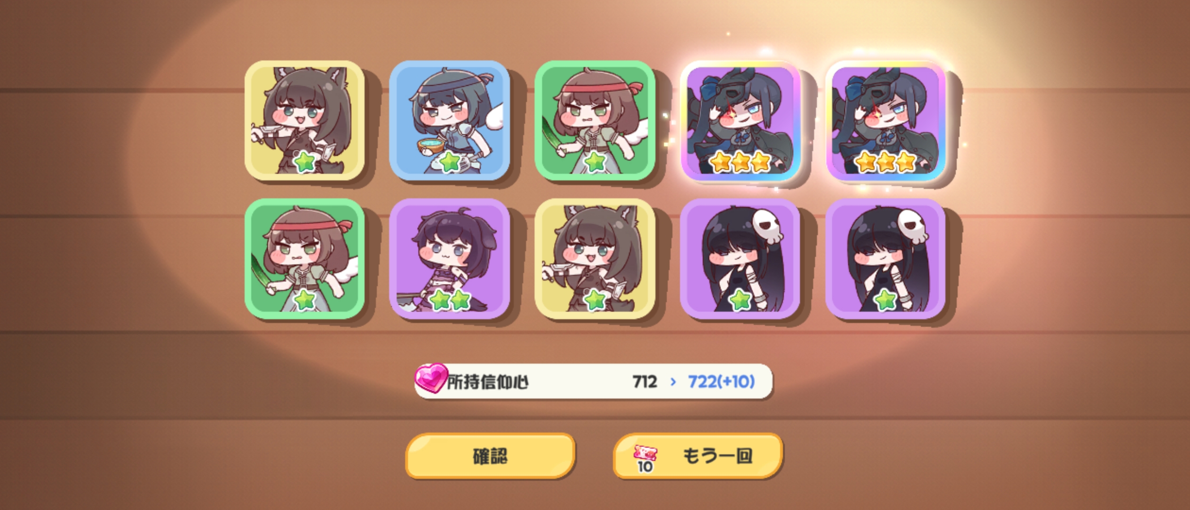Tap the first skull hairpin girl card

(740, 258)
